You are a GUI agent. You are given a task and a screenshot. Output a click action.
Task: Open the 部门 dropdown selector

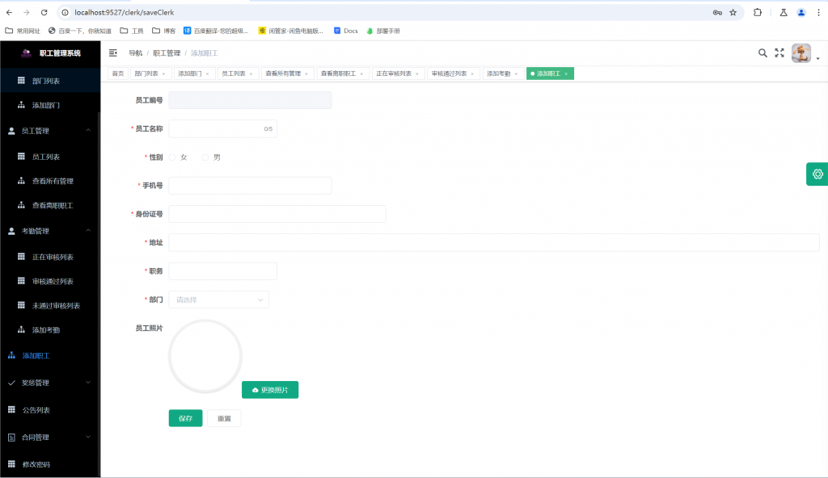[218, 300]
